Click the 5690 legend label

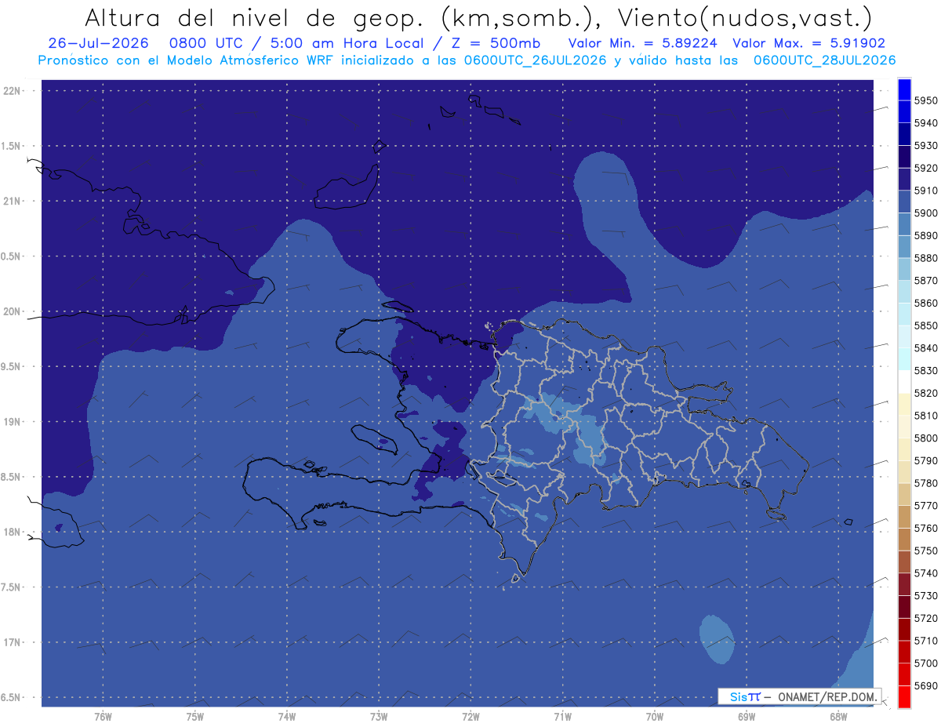925,685
